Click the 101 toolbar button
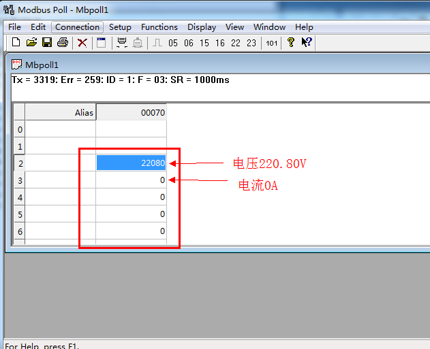Screen dimensions: 430x349 [x=272, y=43]
